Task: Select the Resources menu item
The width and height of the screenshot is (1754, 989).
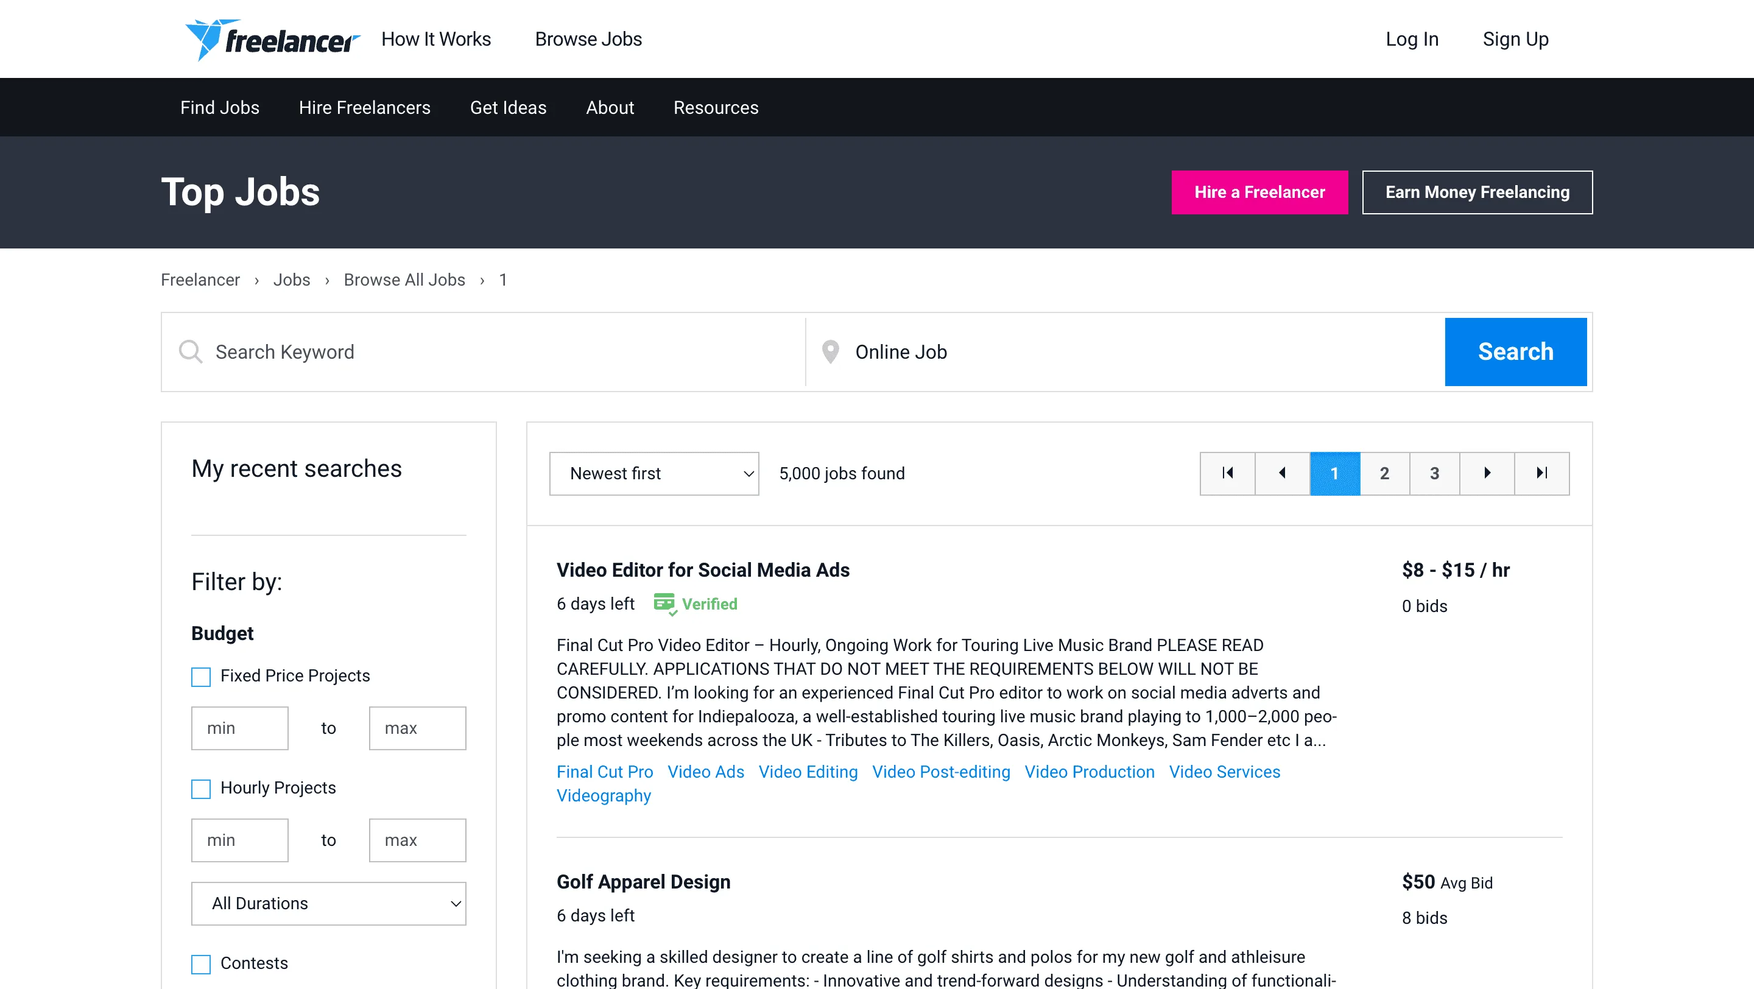Action: 716,108
